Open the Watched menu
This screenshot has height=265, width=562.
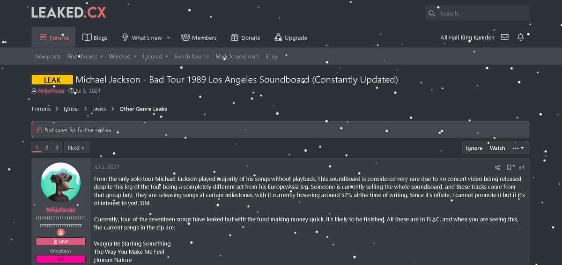coord(123,56)
